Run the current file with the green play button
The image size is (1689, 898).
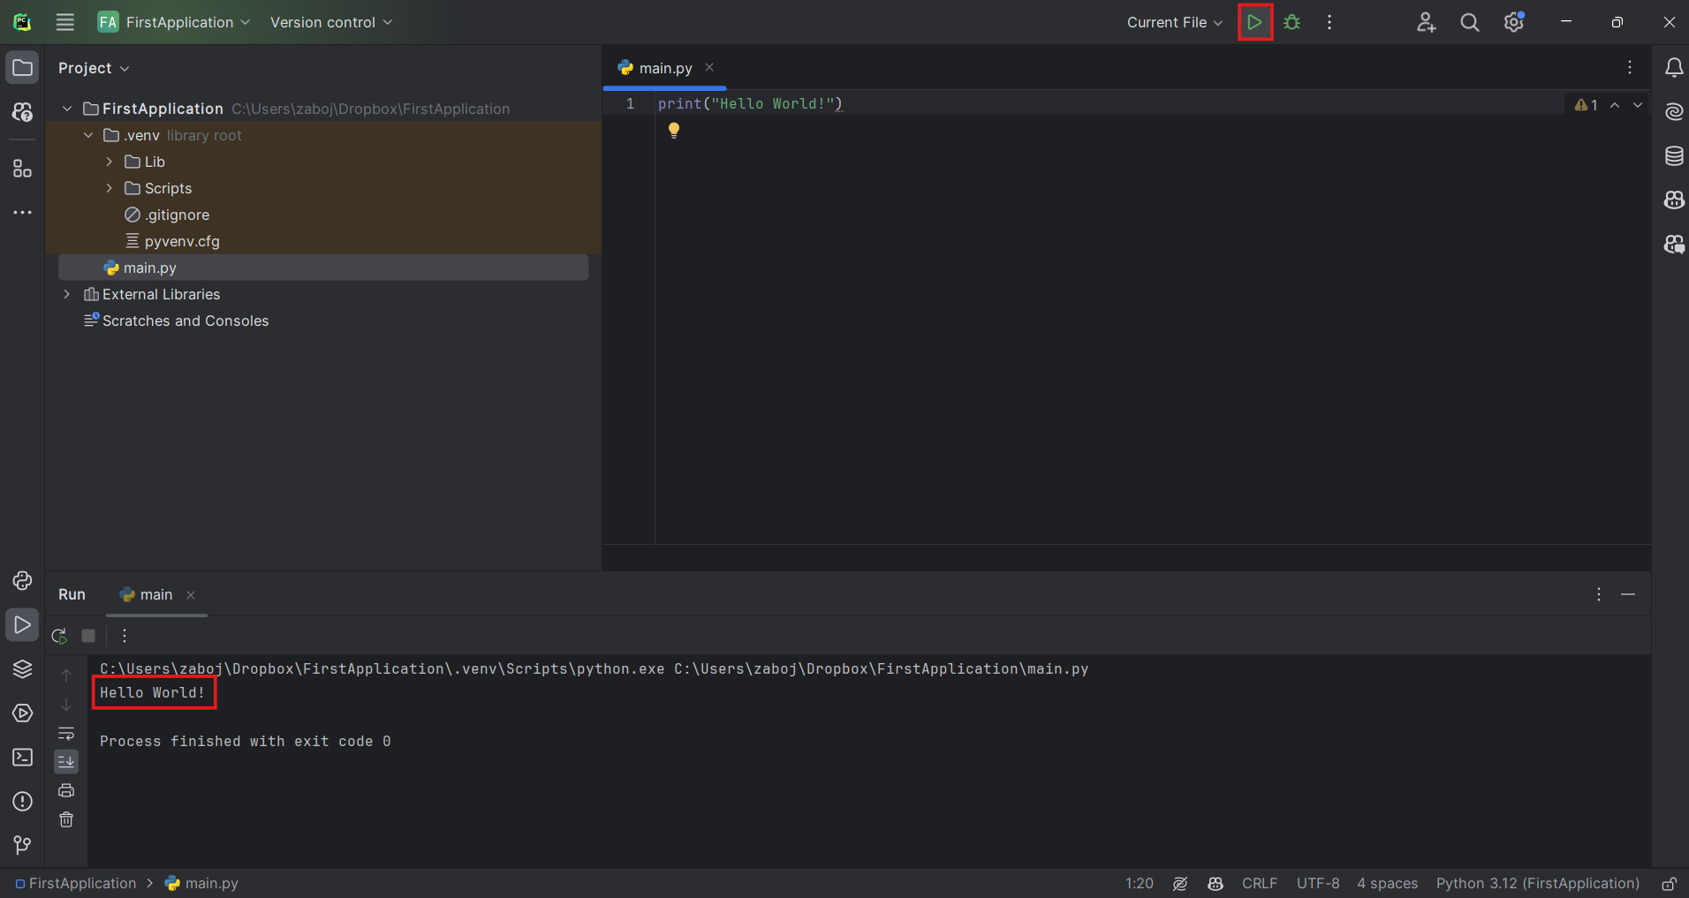click(1254, 22)
